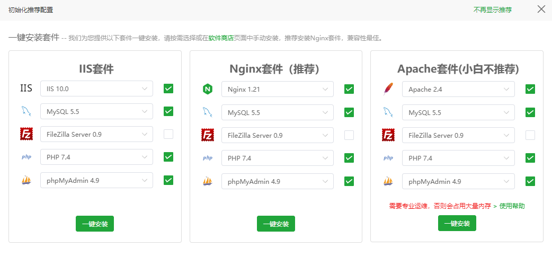Click 一键安装 under the Apache suite
This screenshot has width=552, height=274.
click(457, 223)
